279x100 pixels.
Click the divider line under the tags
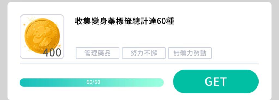click(x=139, y=63)
